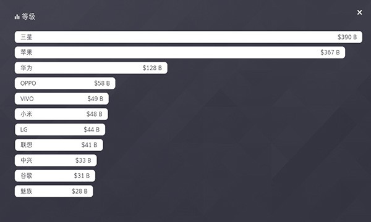371x222 pixels.
Task: Click the 等级 panel title
Action: pyautogui.click(x=28, y=17)
